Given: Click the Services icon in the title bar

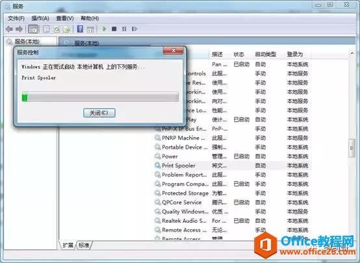Looking at the screenshot, I should tap(7, 6).
